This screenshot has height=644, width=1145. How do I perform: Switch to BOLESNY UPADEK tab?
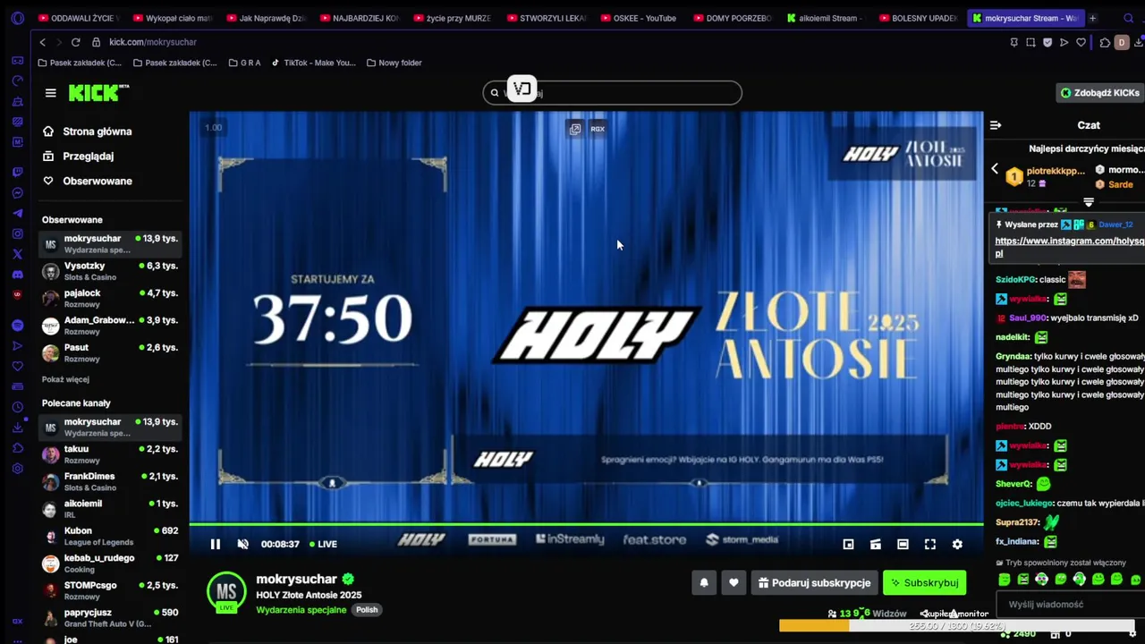(918, 18)
